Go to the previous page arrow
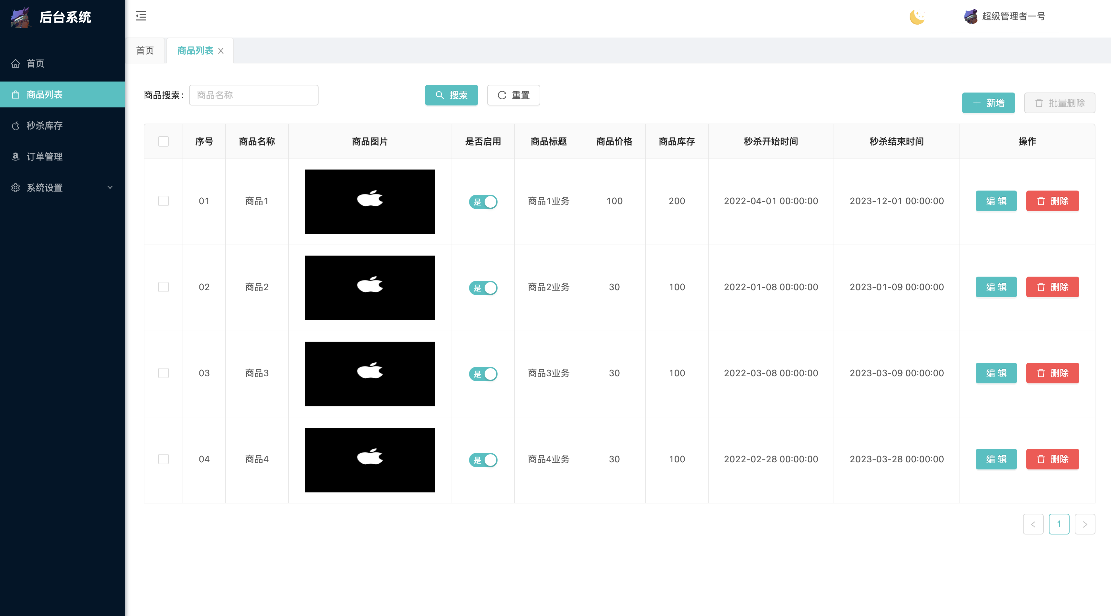This screenshot has height=616, width=1111. [1033, 524]
